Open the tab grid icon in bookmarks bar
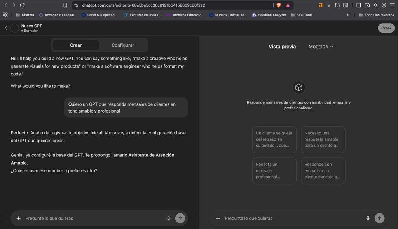 [5, 15]
